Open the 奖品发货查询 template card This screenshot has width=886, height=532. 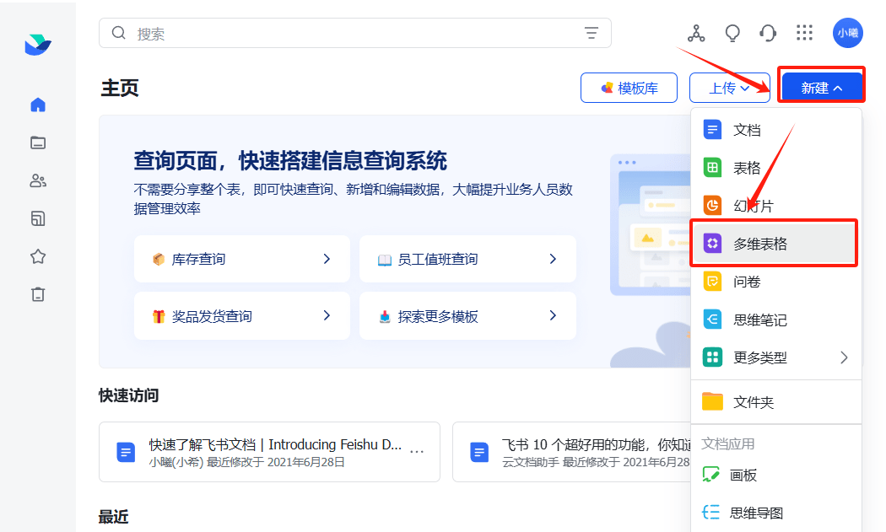[242, 315]
